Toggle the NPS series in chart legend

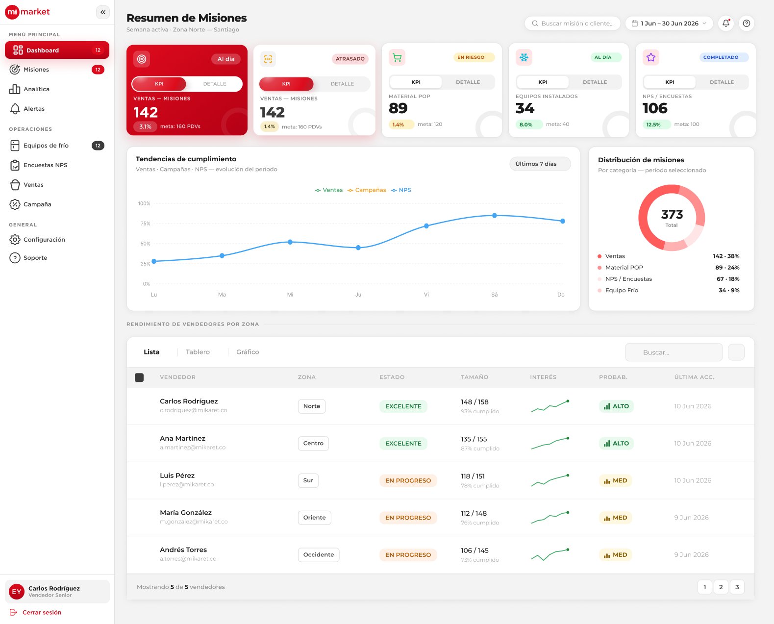[x=401, y=190]
